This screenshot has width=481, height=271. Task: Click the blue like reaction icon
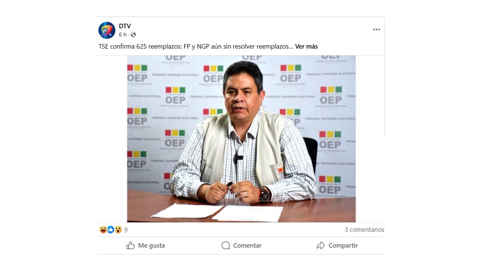pyautogui.click(x=110, y=230)
